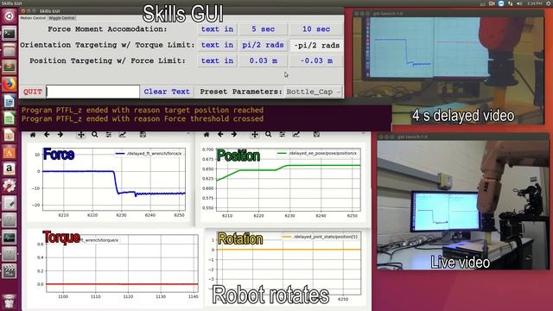Save the Position plot figure

coord(316,135)
